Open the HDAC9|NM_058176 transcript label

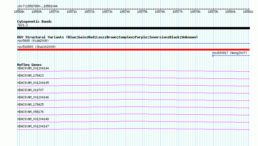click(31, 112)
